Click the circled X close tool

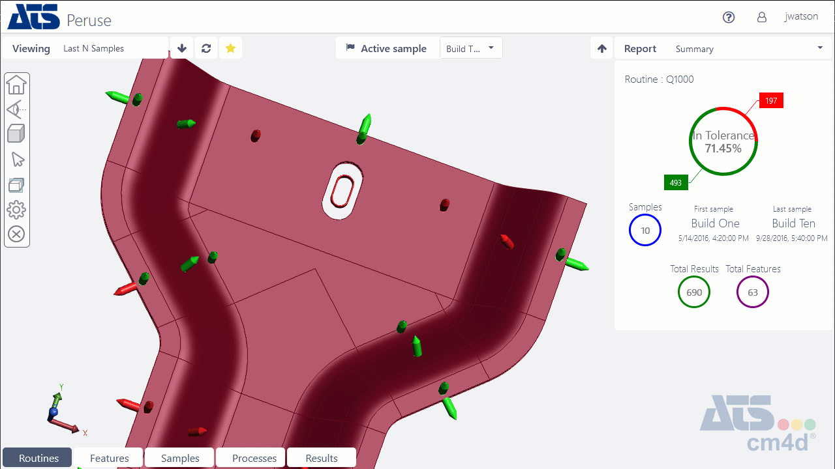16,234
